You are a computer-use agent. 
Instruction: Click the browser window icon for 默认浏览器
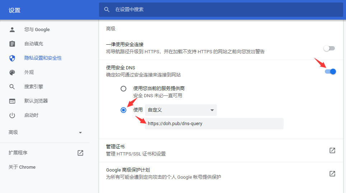click(x=12, y=101)
